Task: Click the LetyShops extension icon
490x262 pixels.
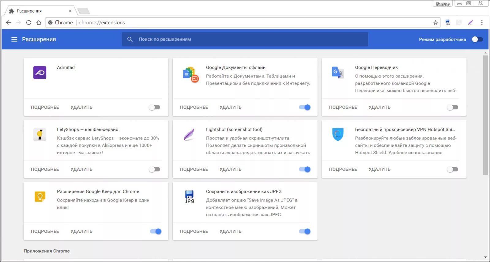Action: [x=40, y=135]
